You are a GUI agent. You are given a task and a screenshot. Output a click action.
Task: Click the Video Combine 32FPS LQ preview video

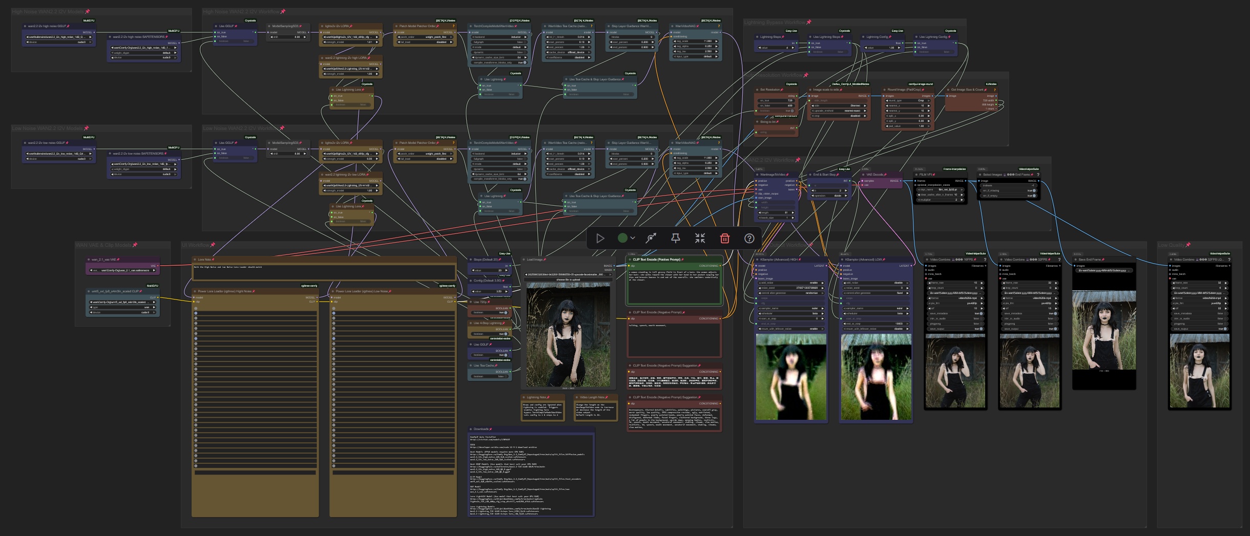point(1199,371)
